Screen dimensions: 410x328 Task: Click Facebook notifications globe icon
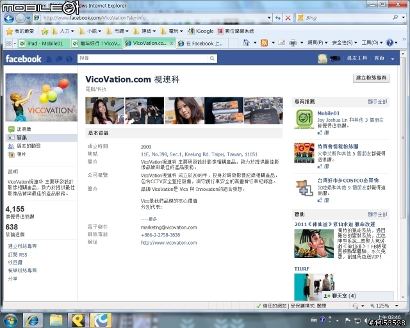click(x=69, y=59)
